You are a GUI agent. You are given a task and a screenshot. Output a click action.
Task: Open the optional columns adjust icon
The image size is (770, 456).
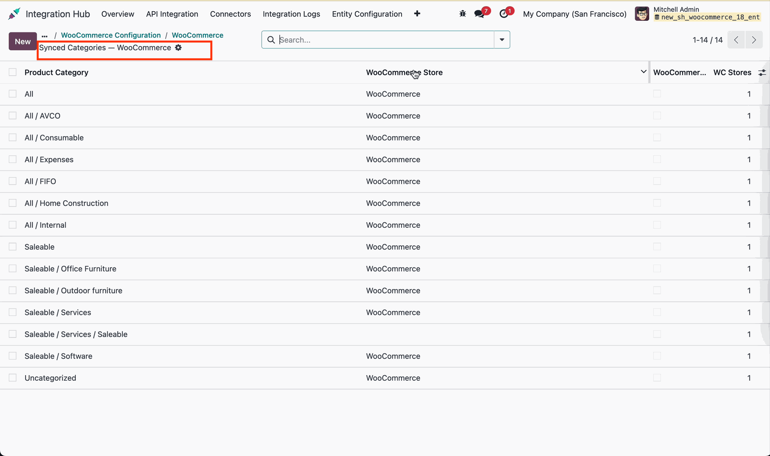tap(762, 72)
